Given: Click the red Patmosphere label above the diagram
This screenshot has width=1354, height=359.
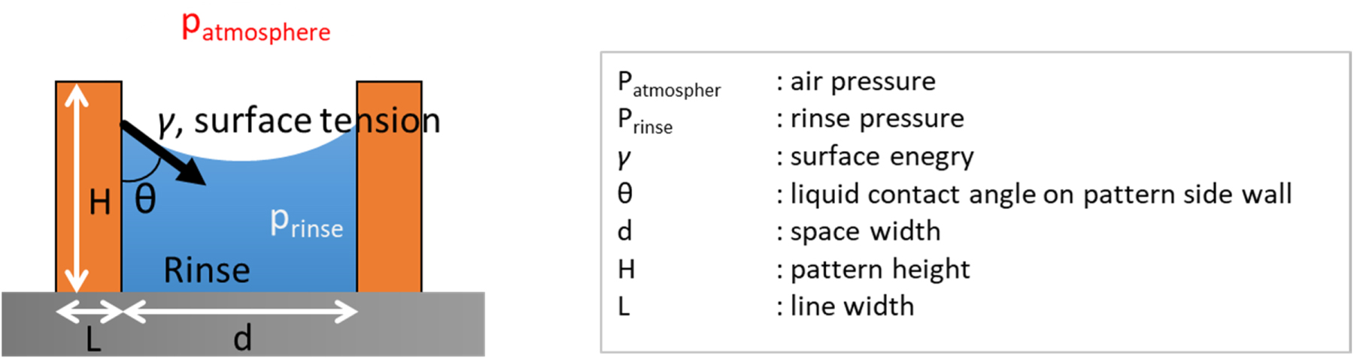Looking at the screenshot, I should [256, 29].
